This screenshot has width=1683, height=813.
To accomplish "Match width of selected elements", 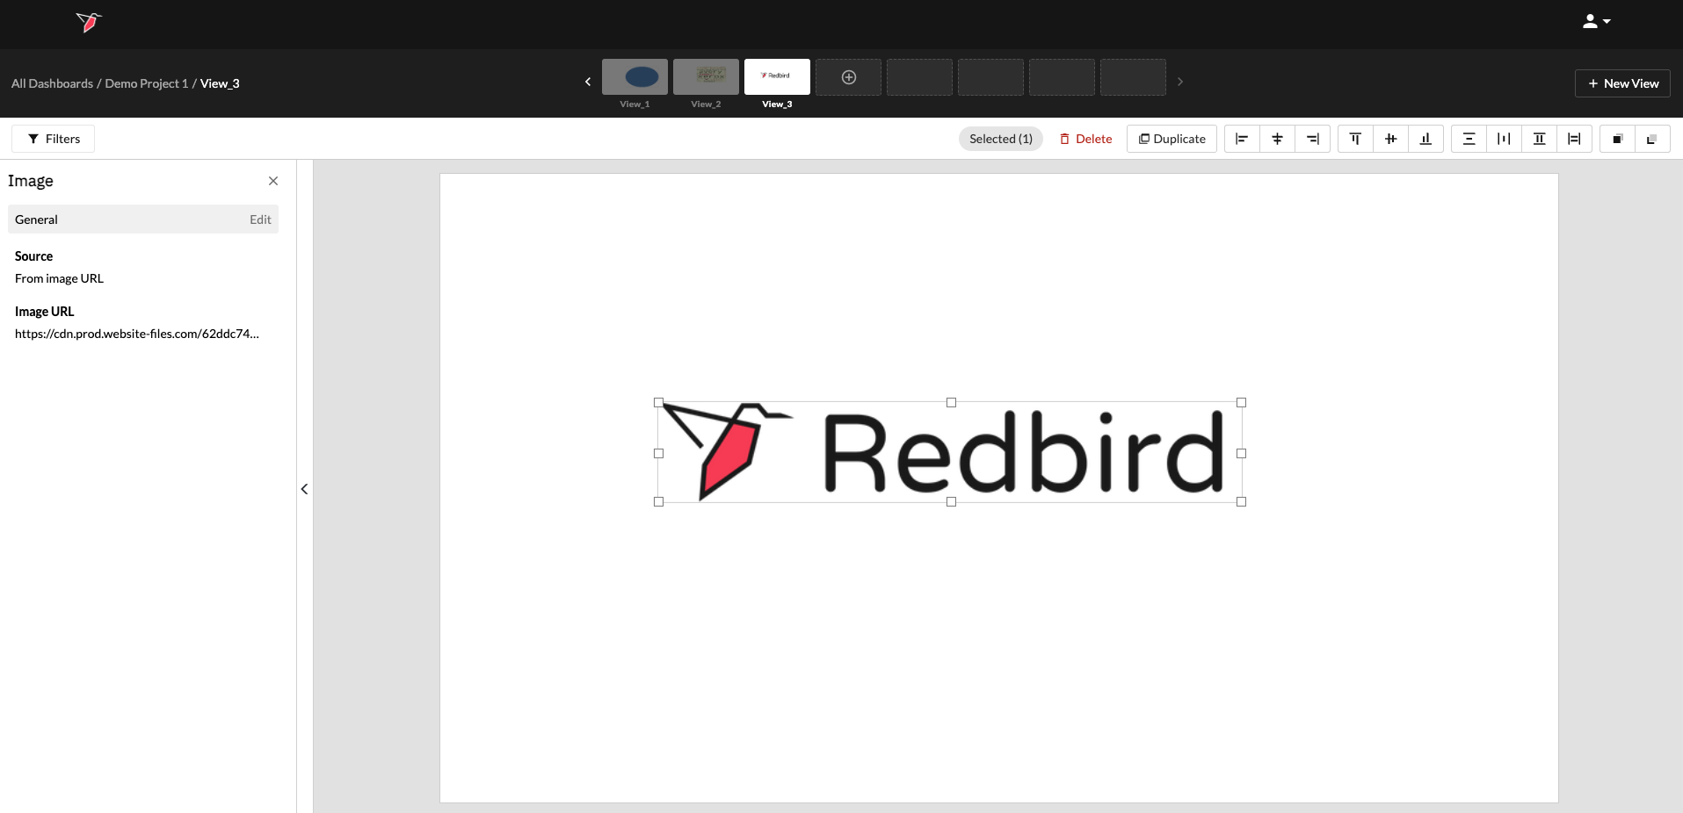I will point(1574,139).
